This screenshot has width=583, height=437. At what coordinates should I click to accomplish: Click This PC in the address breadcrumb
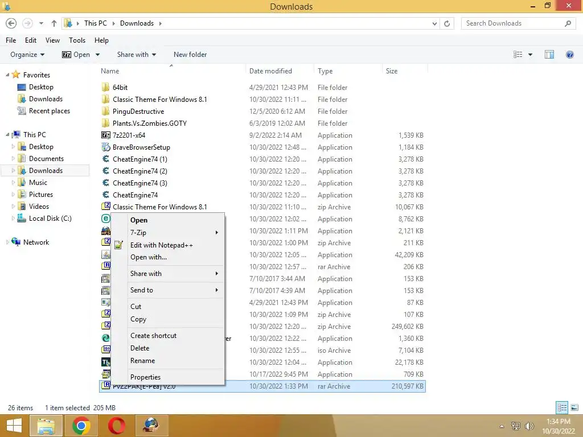coord(95,23)
